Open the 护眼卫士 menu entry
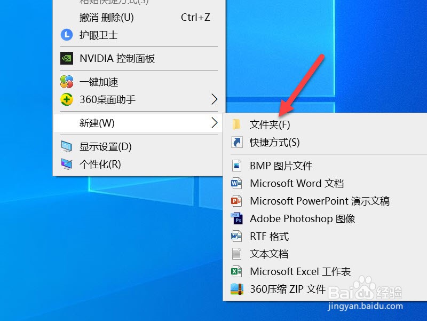This screenshot has height=321, width=427. (x=139, y=35)
